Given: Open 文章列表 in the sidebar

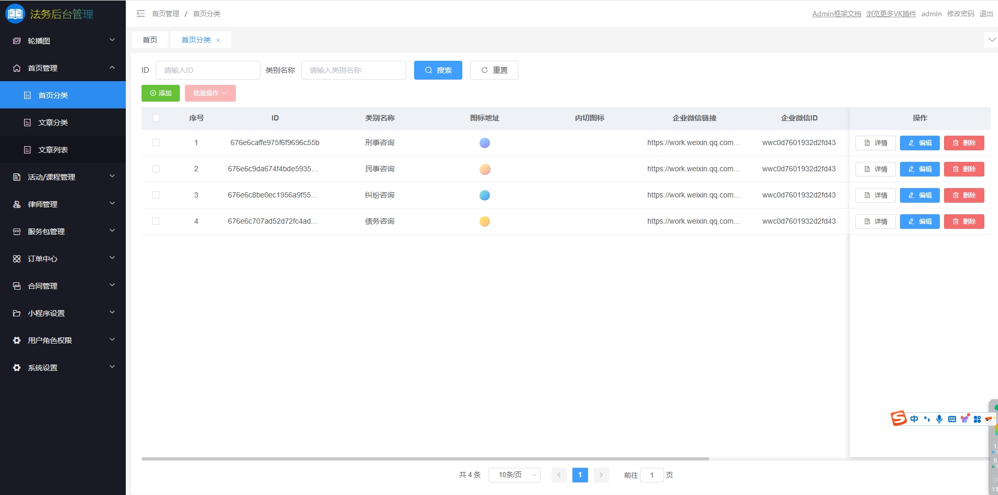Looking at the screenshot, I should (x=63, y=150).
